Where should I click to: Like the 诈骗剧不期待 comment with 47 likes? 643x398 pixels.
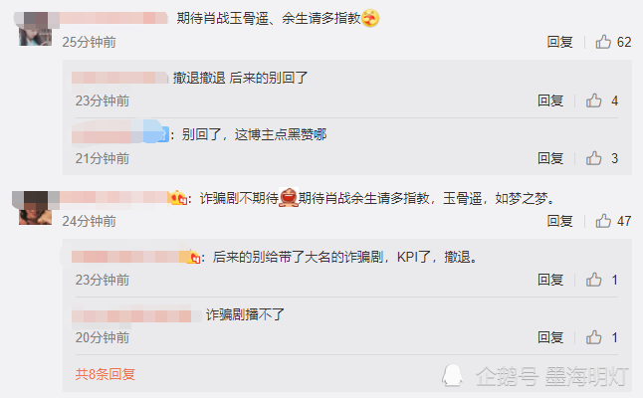pos(603,221)
